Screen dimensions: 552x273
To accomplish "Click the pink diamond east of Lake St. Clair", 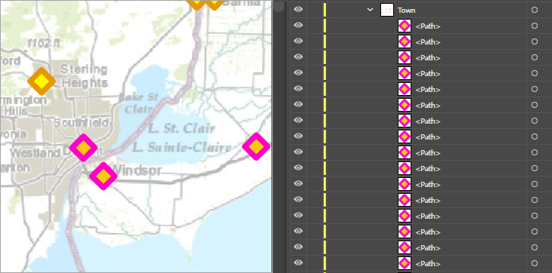I will click(x=256, y=146).
